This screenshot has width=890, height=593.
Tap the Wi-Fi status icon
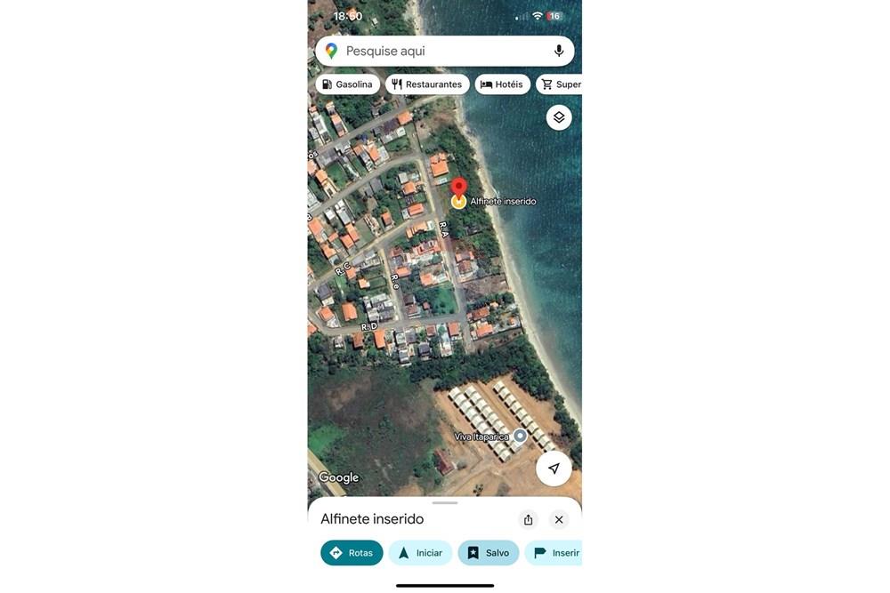(538, 16)
